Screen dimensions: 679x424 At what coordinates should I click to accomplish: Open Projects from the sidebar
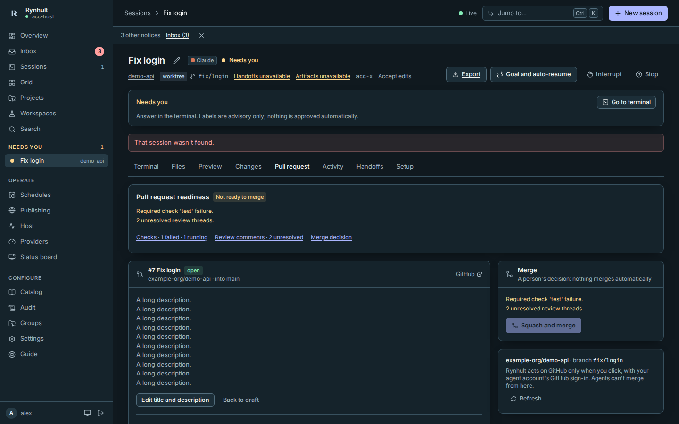click(x=57, y=98)
